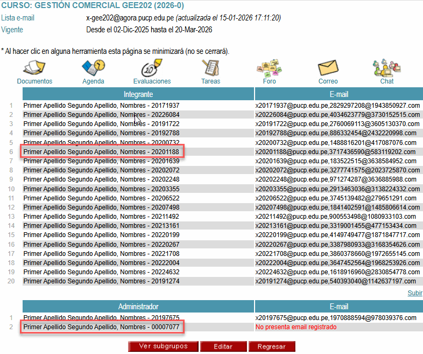Click the Administrador column header
The width and height of the screenshot is (423, 354).
[138, 307]
